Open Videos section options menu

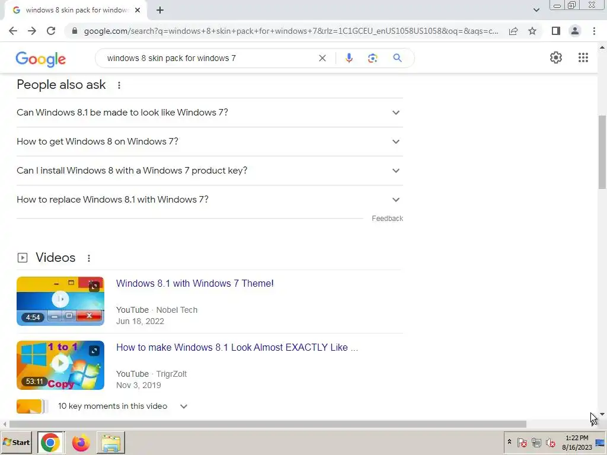coord(89,258)
